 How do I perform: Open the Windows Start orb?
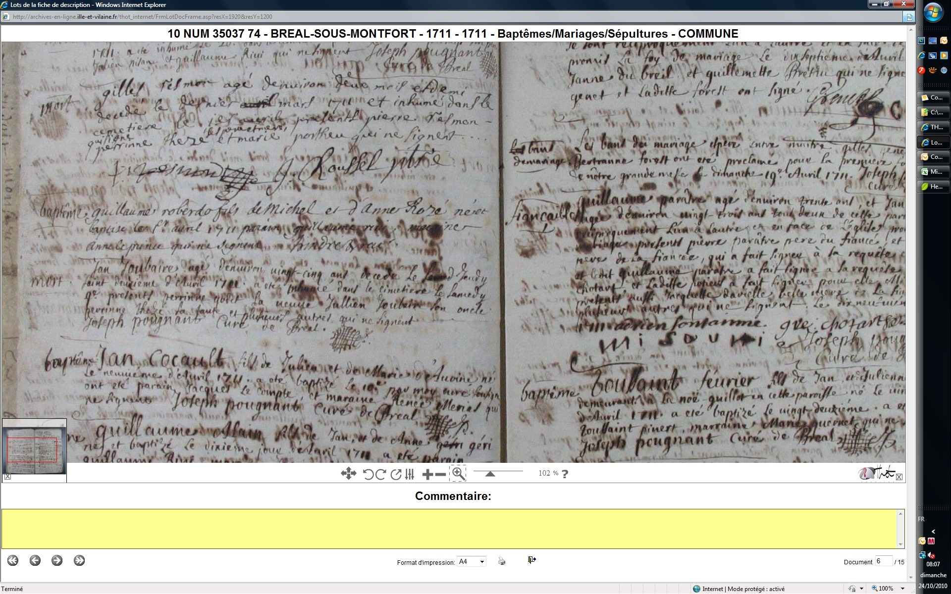click(x=933, y=12)
